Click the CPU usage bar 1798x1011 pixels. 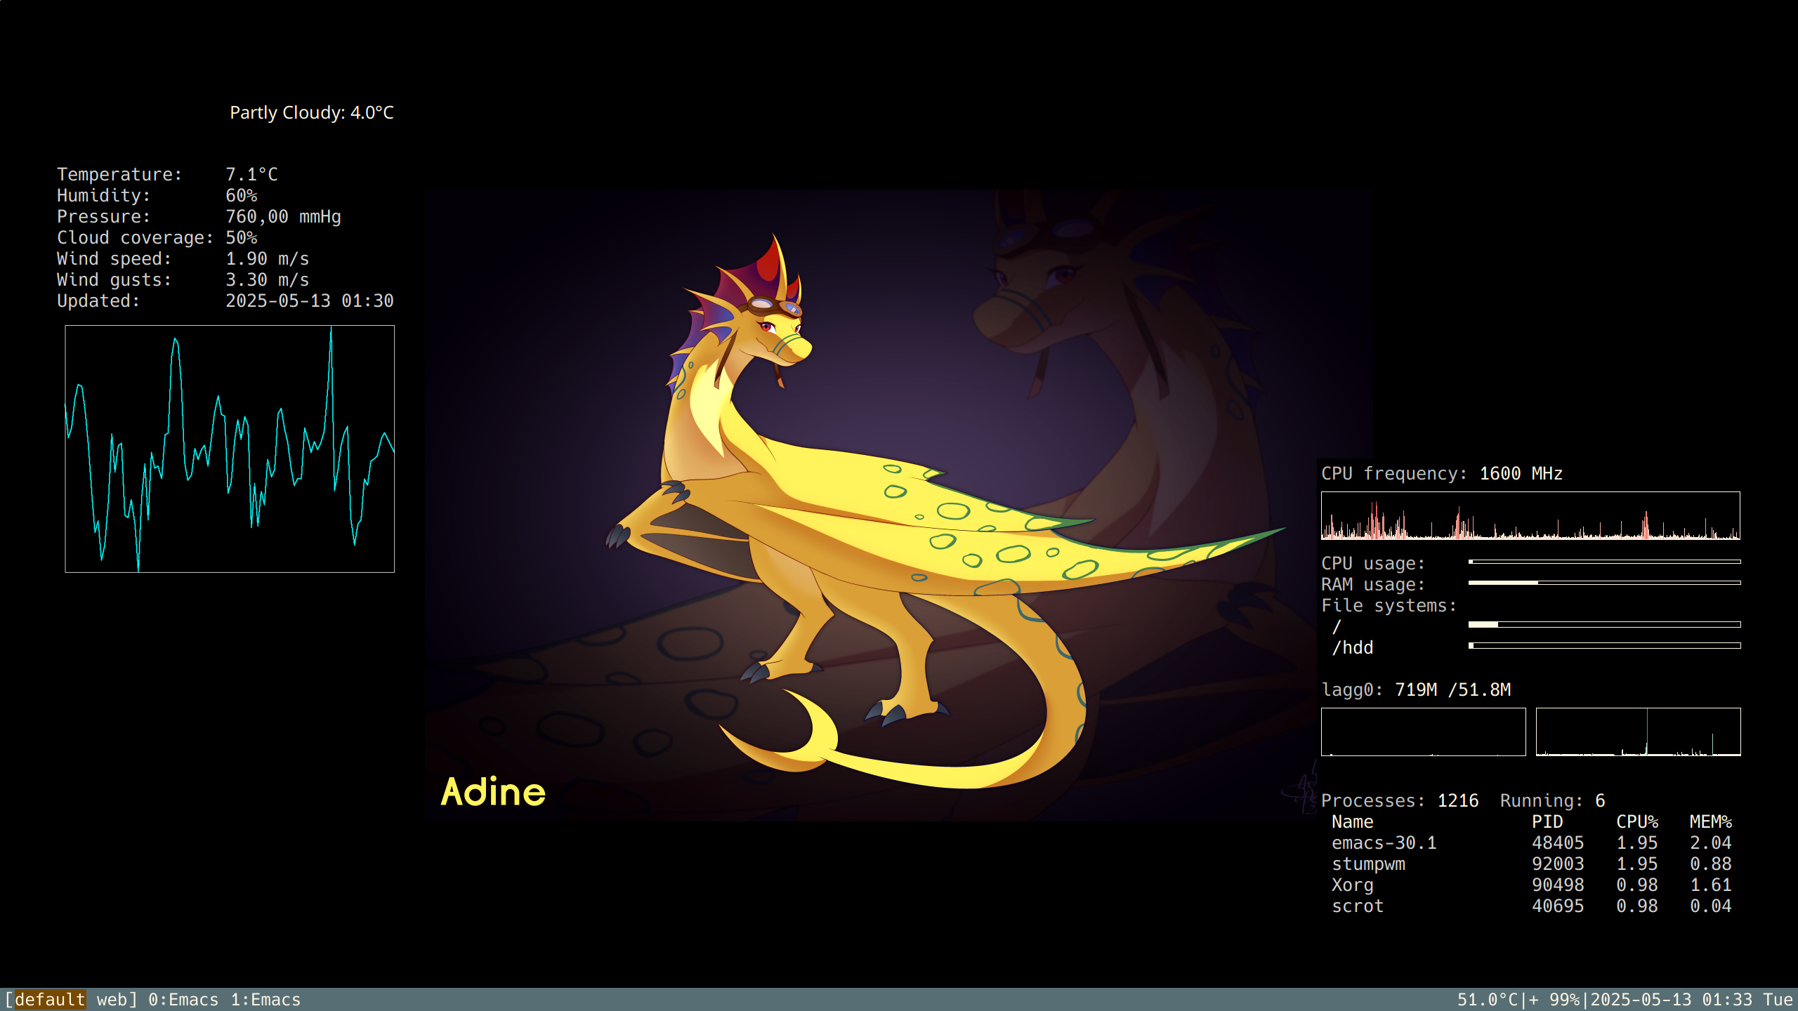coord(1604,562)
